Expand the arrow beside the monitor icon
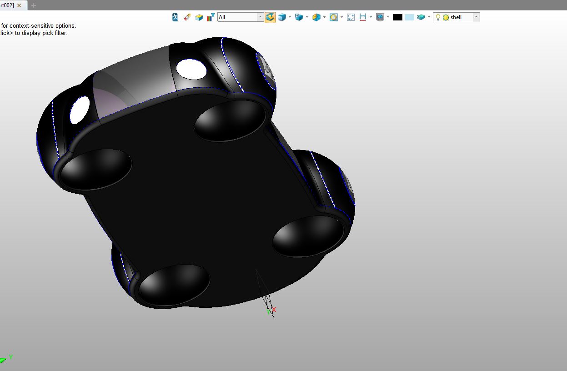 (388, 17)
